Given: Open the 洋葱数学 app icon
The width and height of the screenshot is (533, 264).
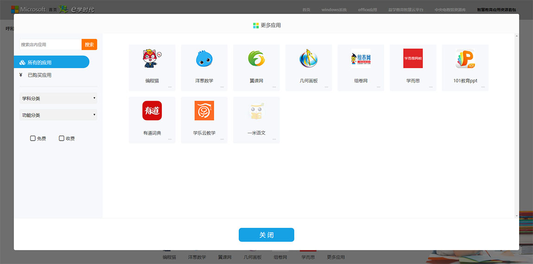Looking at the screenshot, I should point(204,58).
